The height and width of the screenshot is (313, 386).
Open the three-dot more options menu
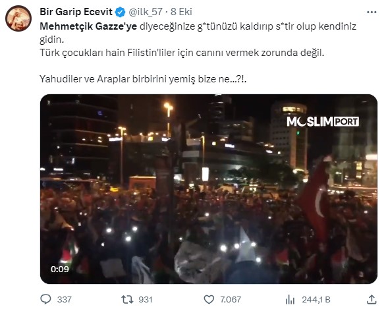[372, 12]
